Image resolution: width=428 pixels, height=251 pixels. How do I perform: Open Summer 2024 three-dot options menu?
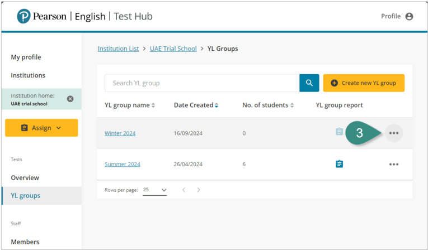[x=394, y=165]
